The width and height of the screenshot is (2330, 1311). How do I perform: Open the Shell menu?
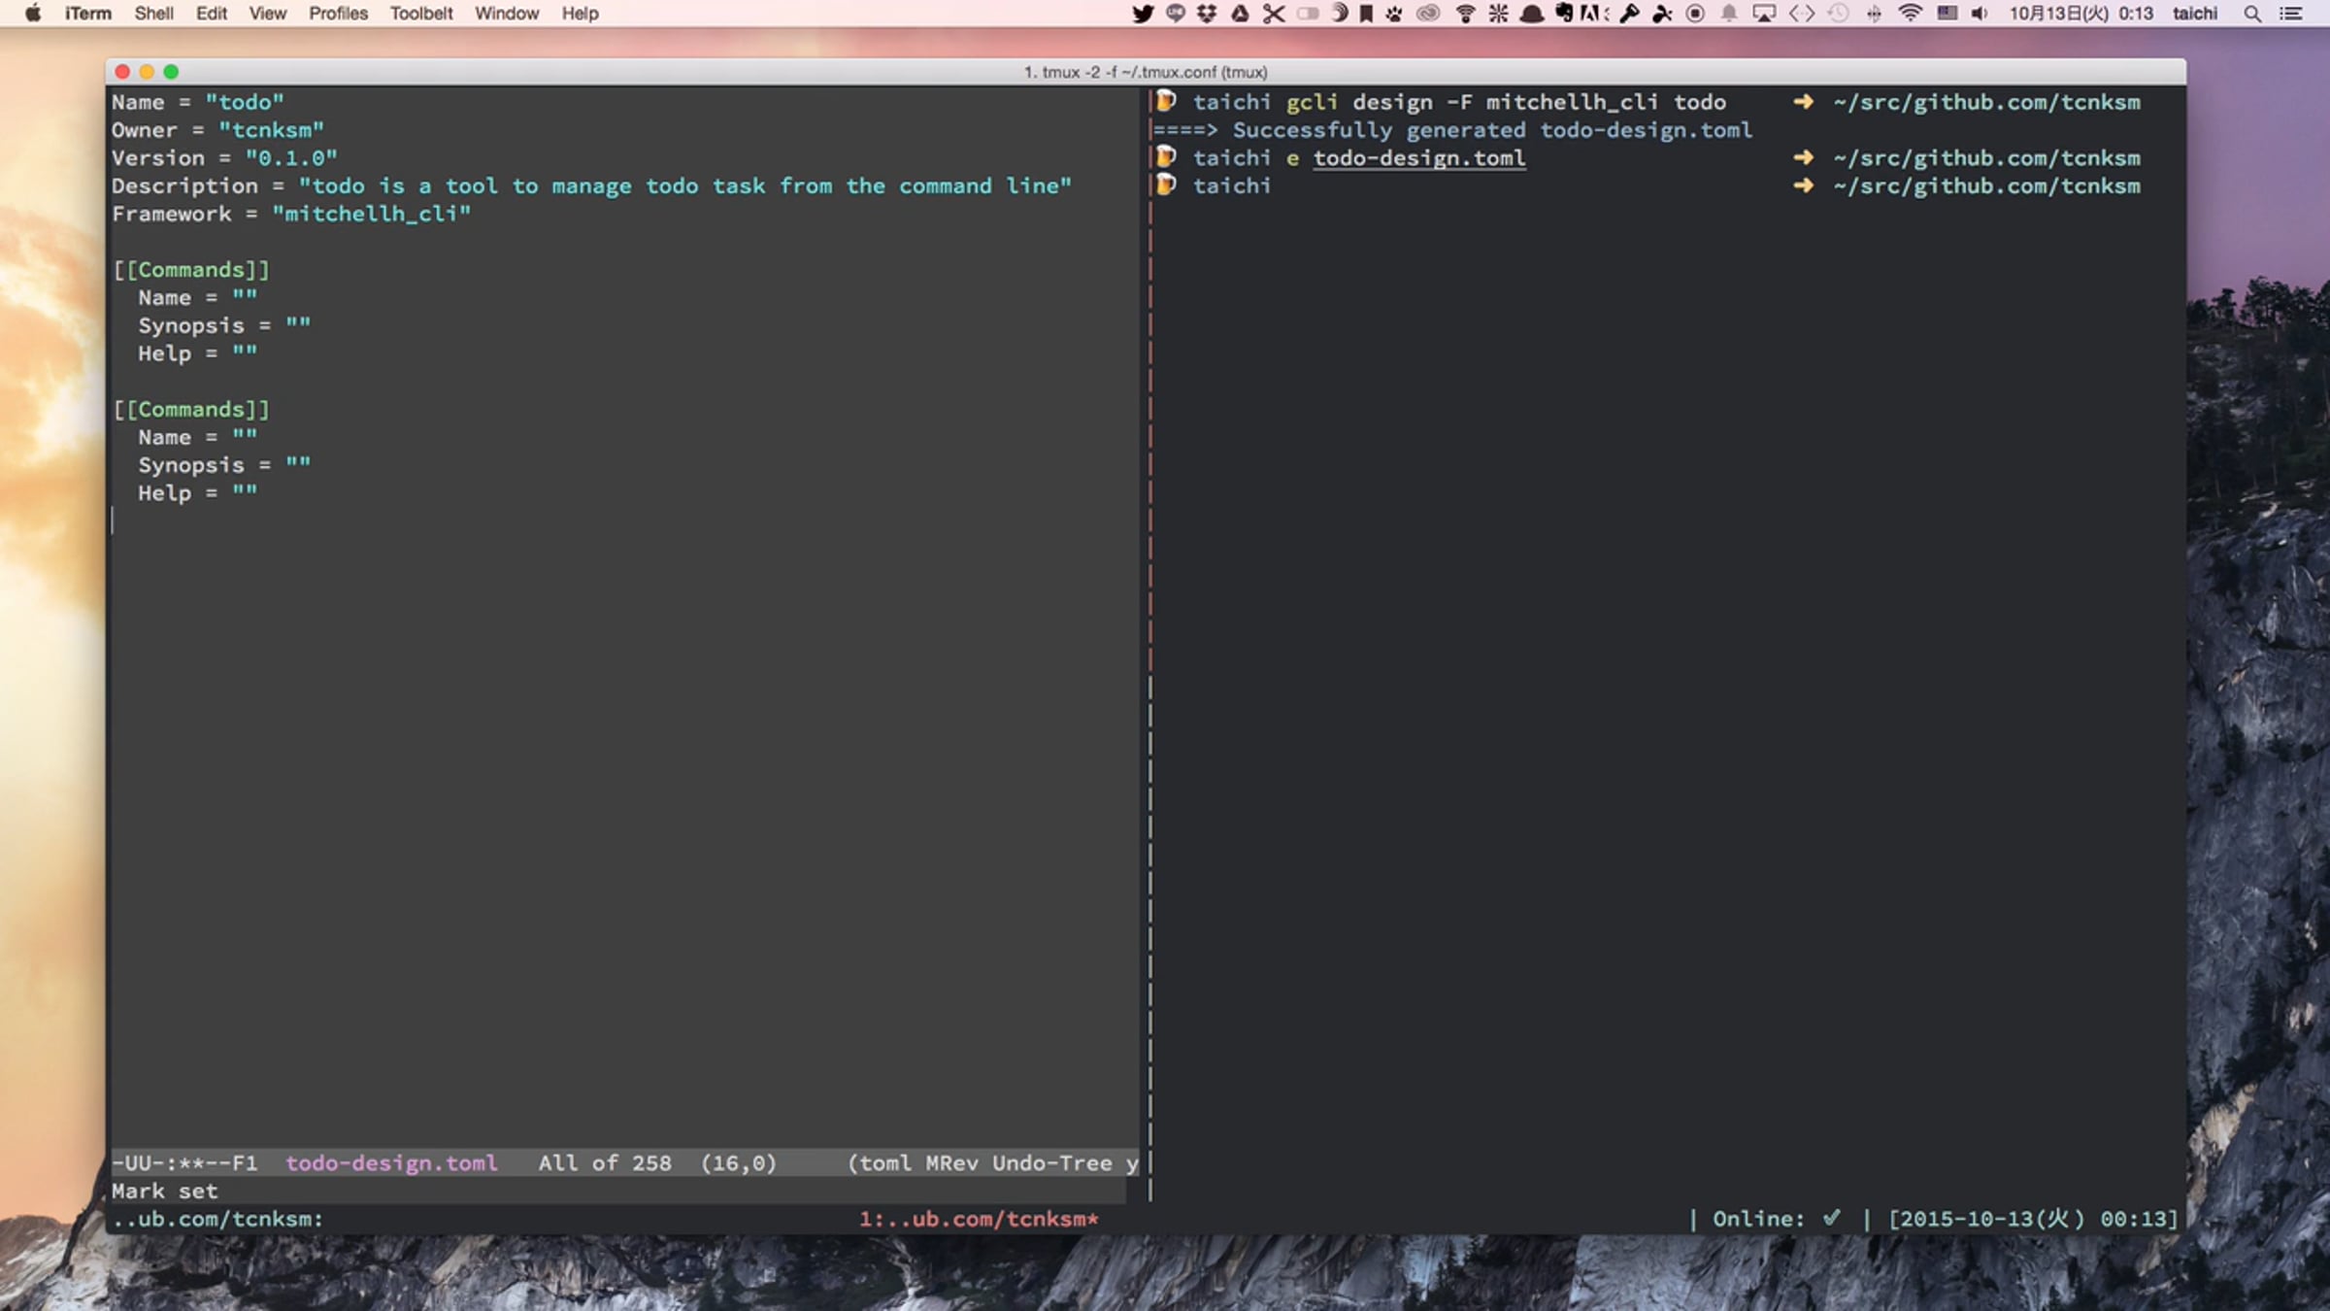(153, 14)
